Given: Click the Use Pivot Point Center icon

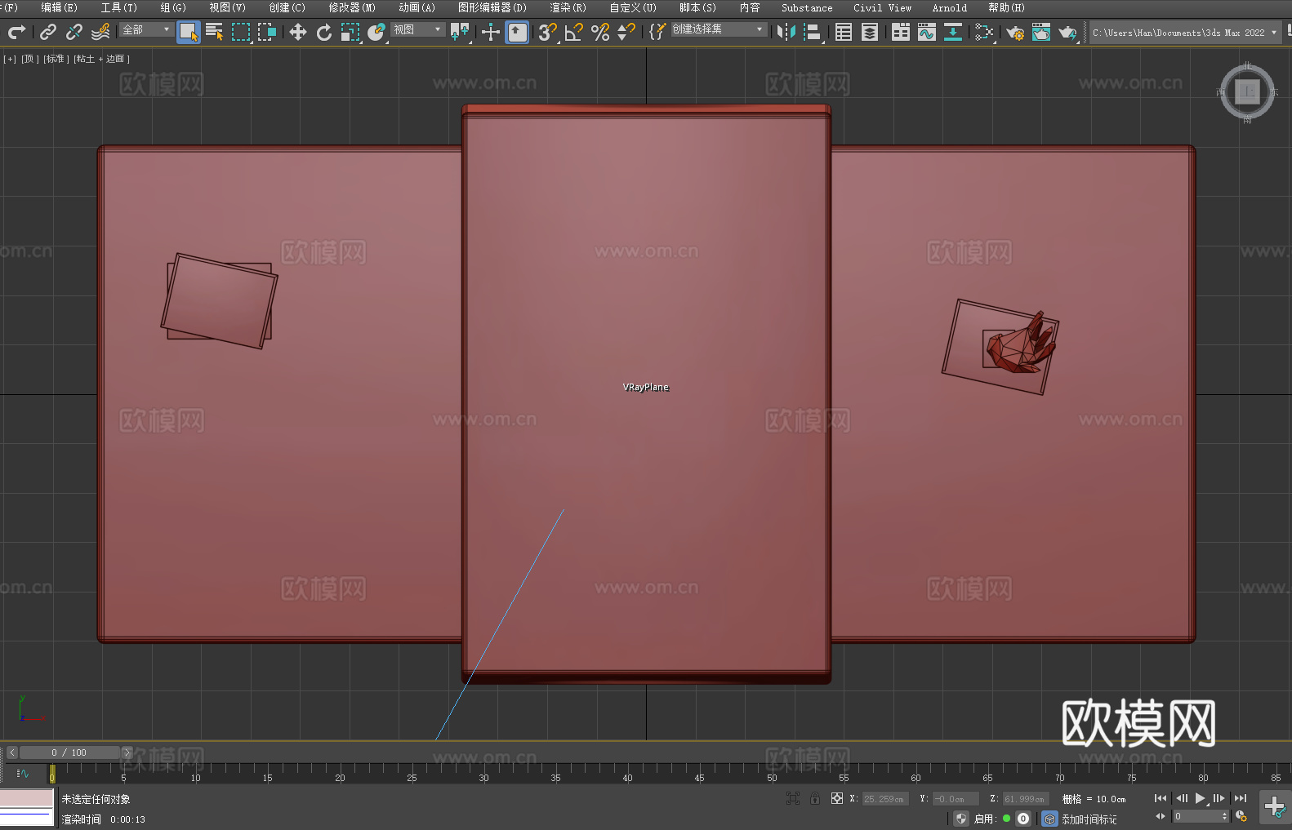Looking at the screenshot, I should click(x=460, y=32).
